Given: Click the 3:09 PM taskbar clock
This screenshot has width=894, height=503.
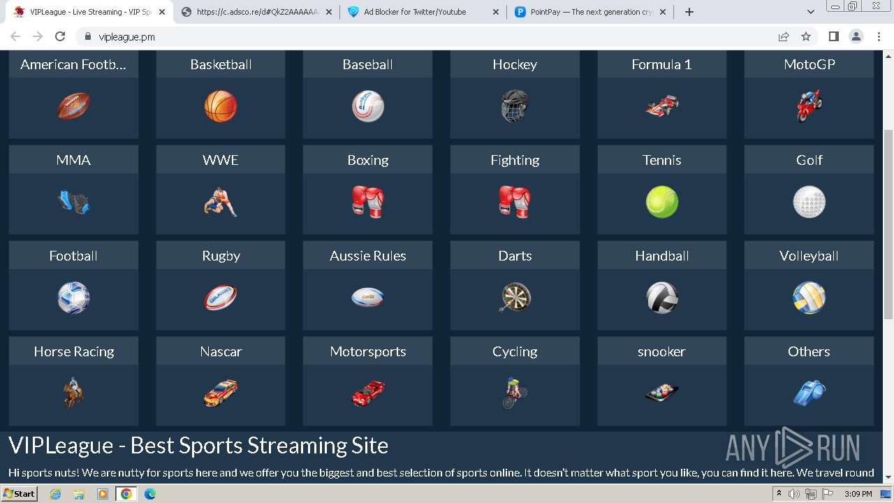Looking at the screenshot, I should pos(858,494).
